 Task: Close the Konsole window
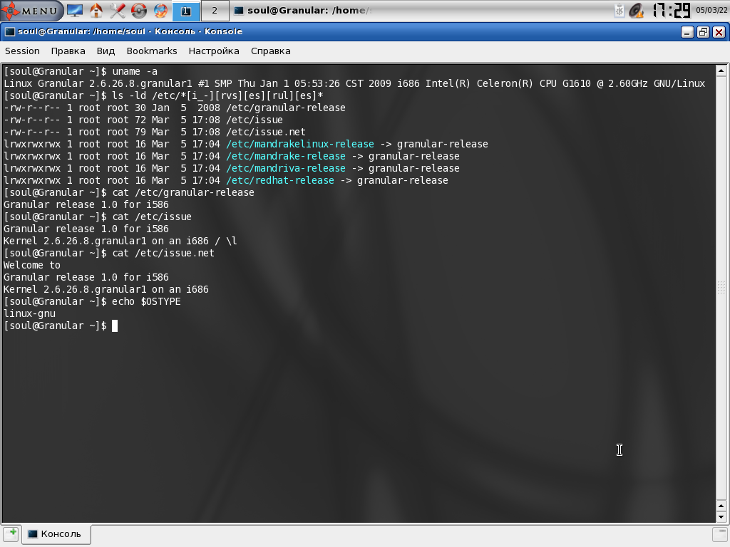719,32
